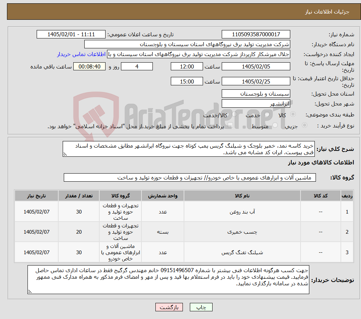Click date 1405/02/07 in the آب بند روغن row
The image size is (361, 319).
coord(36,212)
